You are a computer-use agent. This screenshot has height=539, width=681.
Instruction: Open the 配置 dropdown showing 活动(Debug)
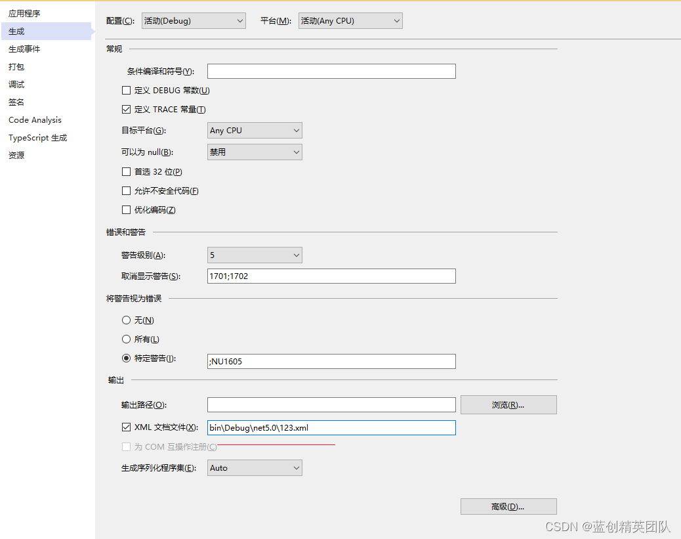point(194,21)
